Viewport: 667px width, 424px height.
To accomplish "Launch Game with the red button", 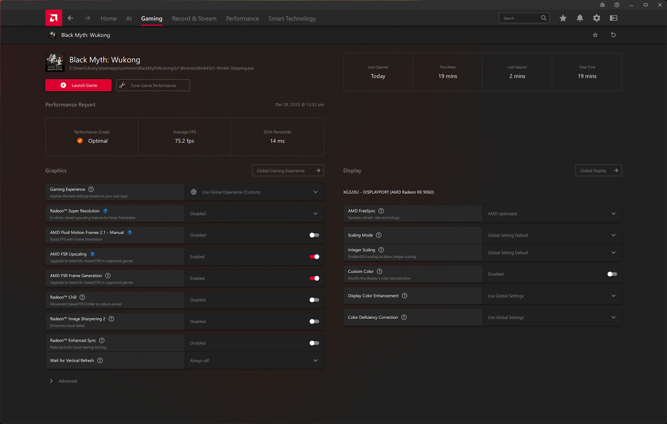I will coord(78,85).
